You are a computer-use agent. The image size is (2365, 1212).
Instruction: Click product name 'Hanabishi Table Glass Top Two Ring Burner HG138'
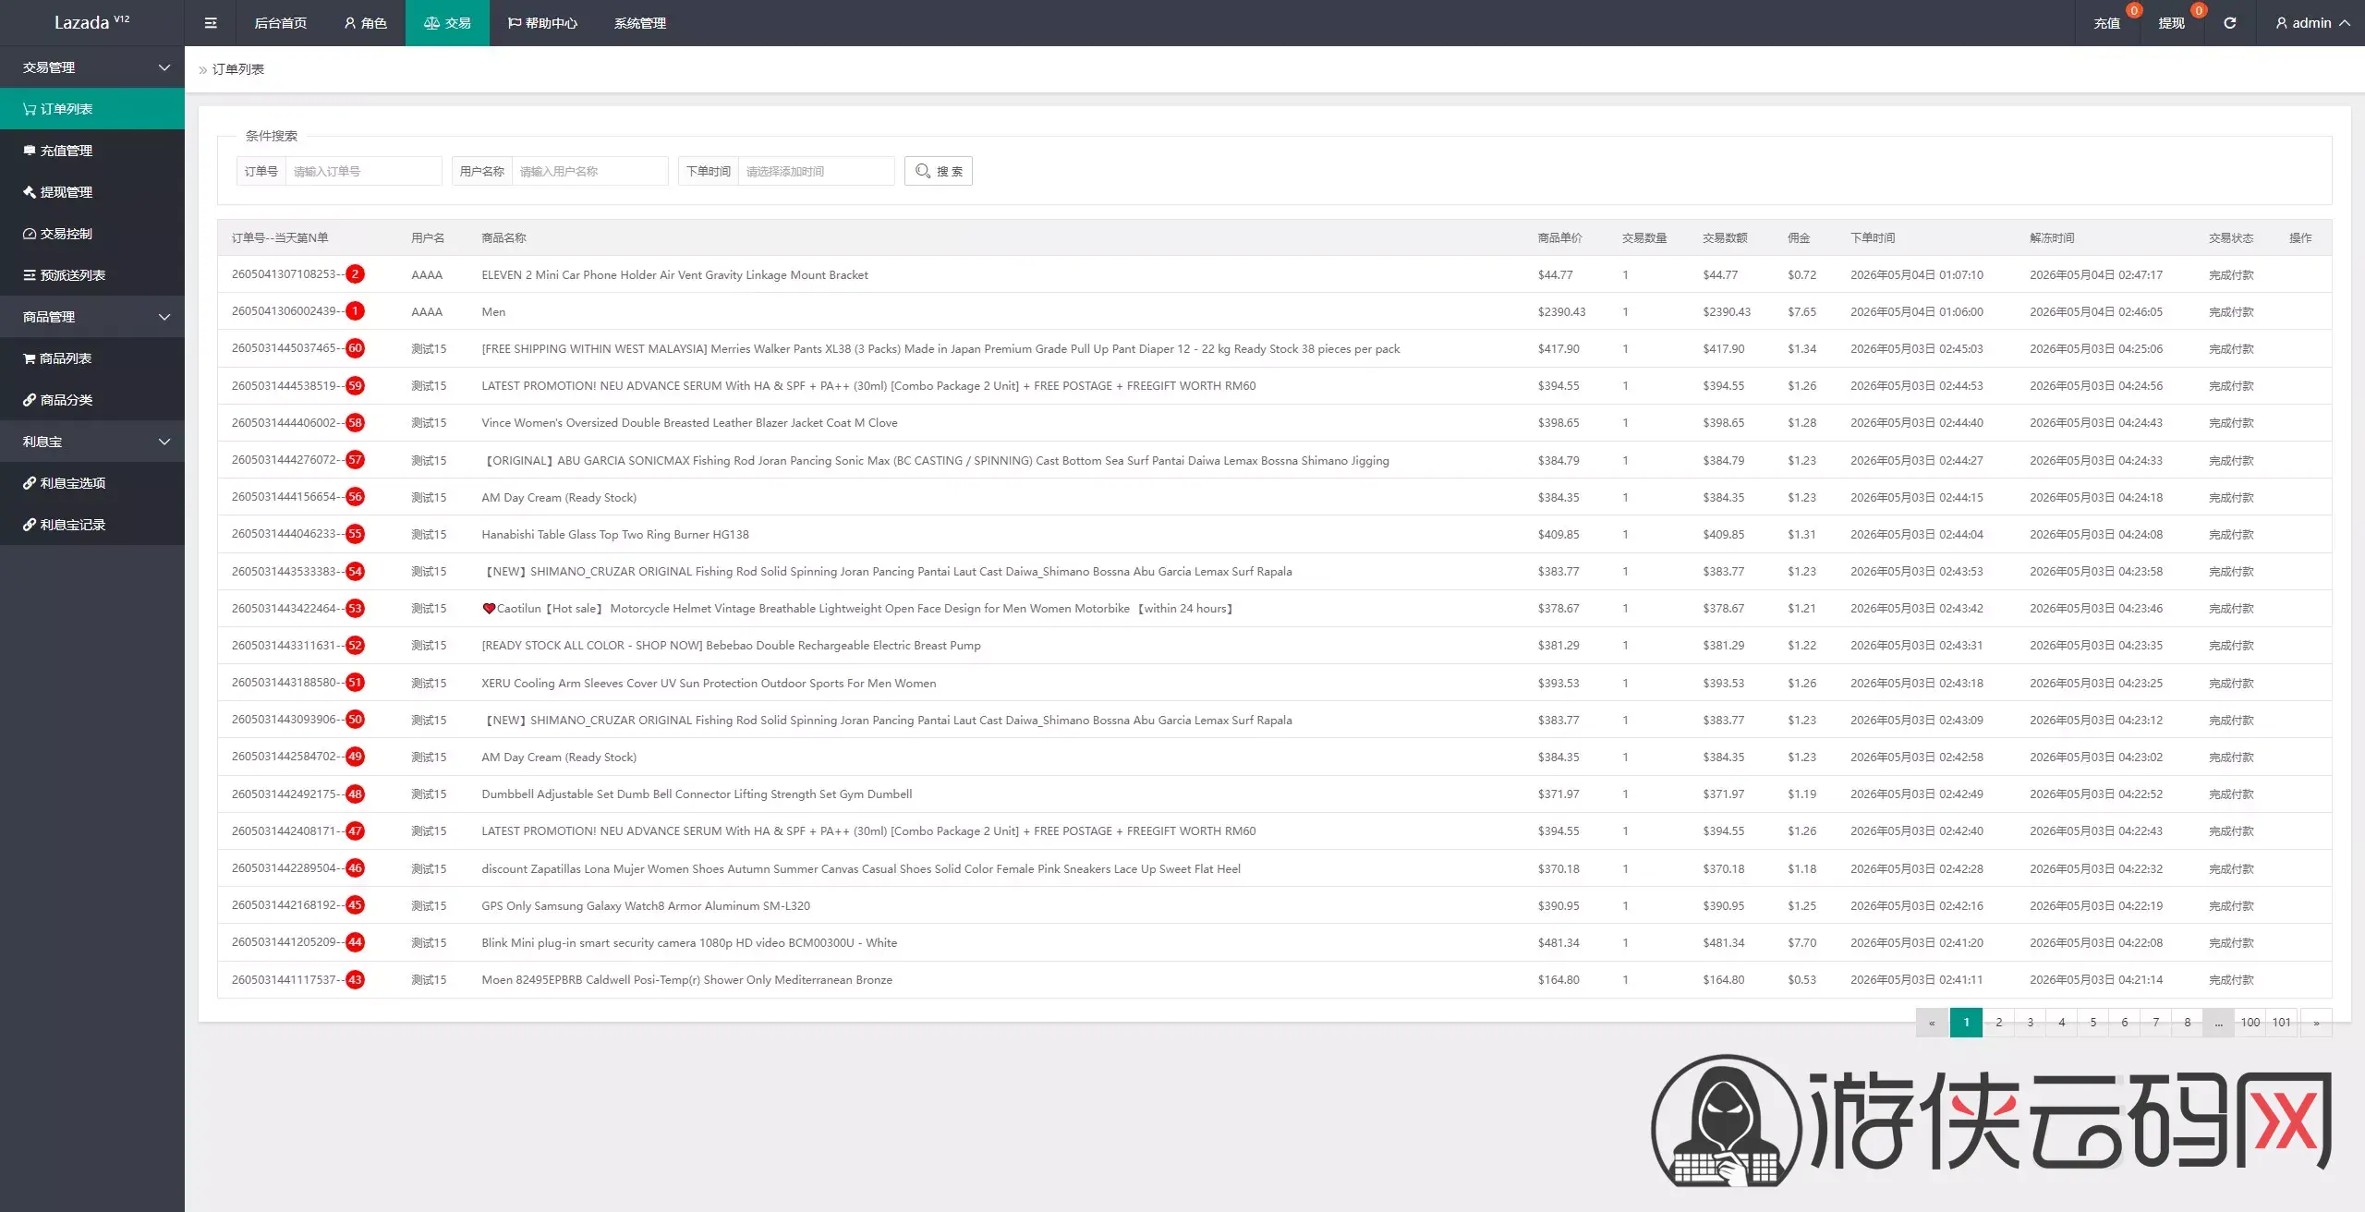click(615, 534)
